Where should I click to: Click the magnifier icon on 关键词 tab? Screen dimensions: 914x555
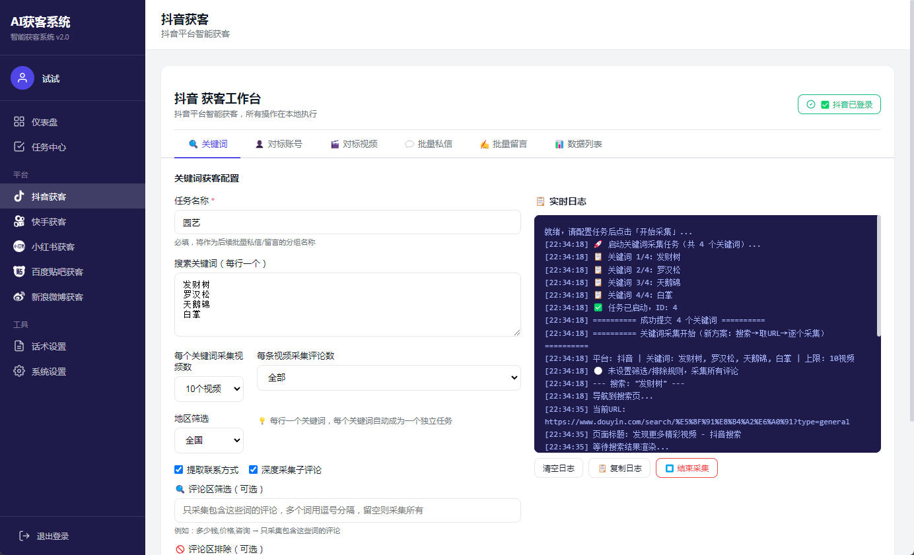coord(193,144)
